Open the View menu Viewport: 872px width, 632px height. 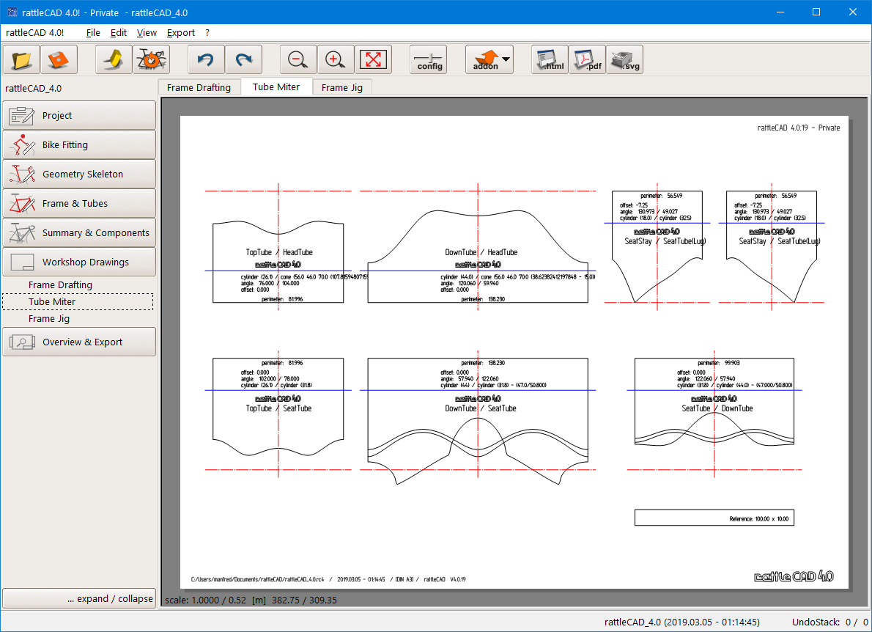tap(147, 33)
